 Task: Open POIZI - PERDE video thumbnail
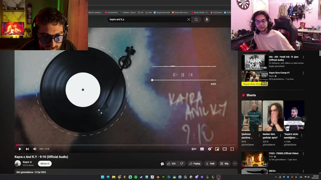point(255,159)
